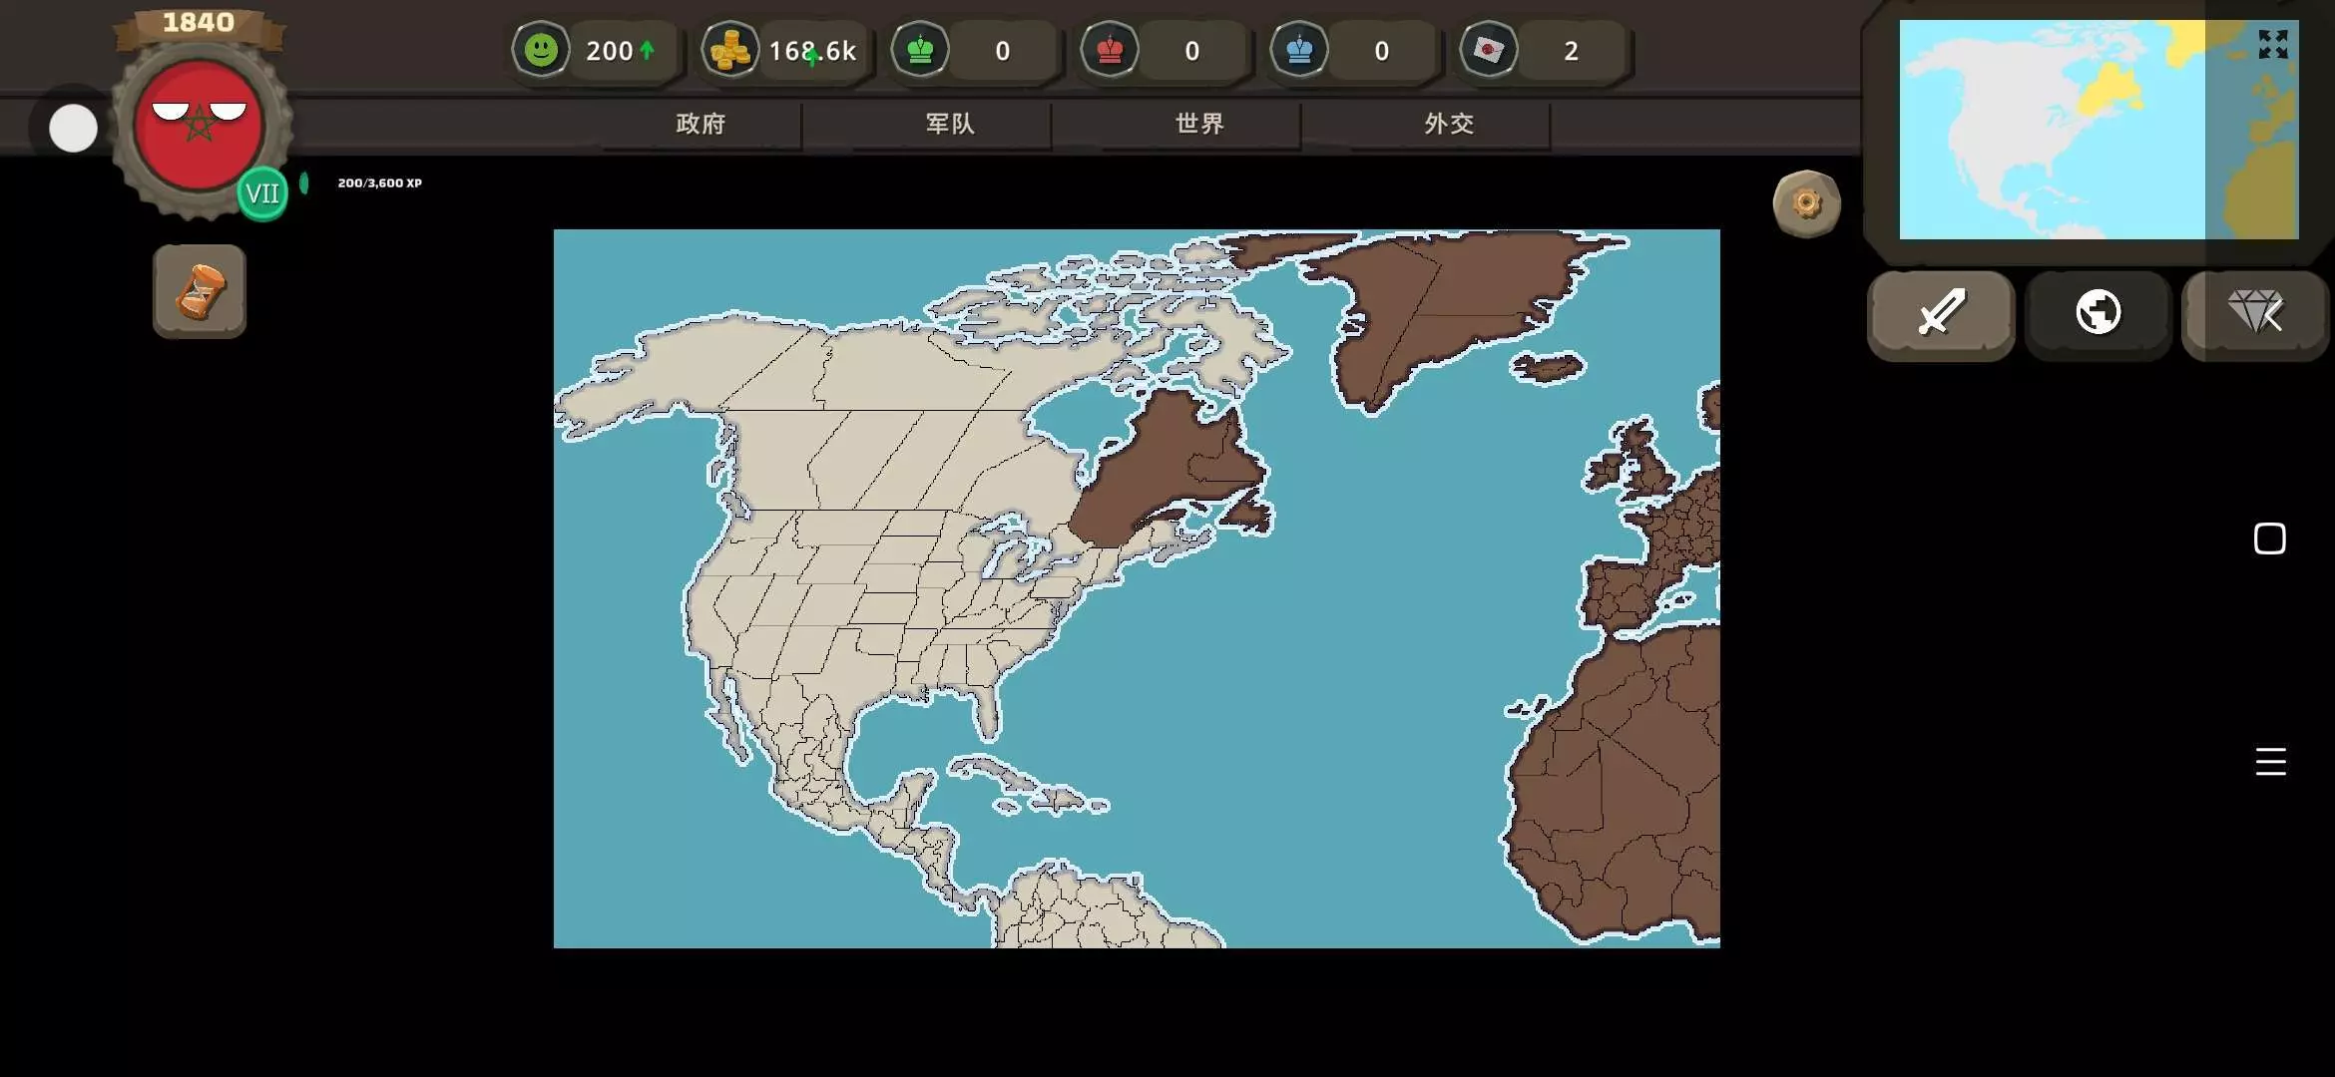Click the green level VII badge
The image size is (2335, 1077).
[x=262, y=193]
